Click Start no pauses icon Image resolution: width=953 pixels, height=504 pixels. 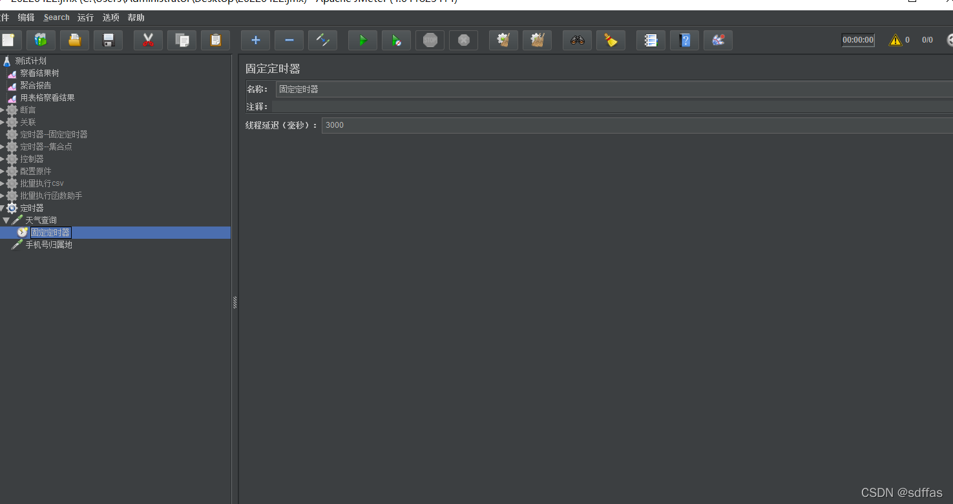(396, 40)
